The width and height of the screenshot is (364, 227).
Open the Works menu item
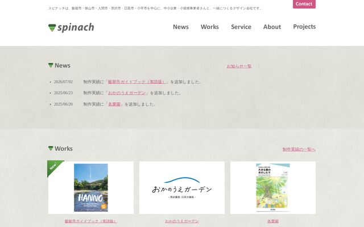tap(210, 27)
